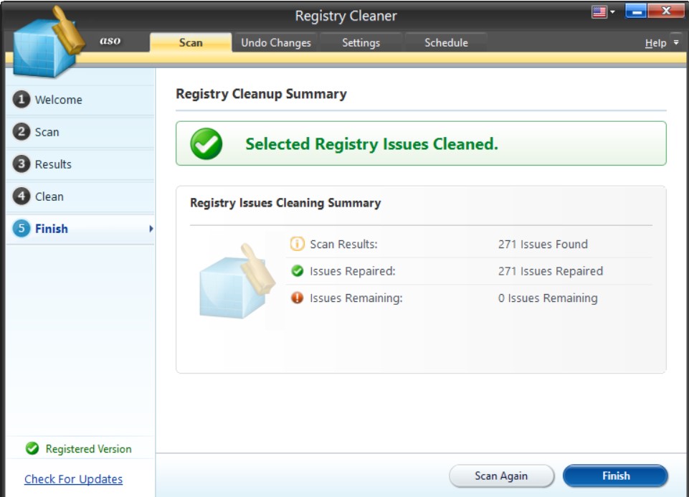Open the Help menu
The image size is (689, 497).
(655, 43)
